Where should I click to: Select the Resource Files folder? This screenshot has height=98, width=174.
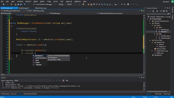(x=161, y=49)
